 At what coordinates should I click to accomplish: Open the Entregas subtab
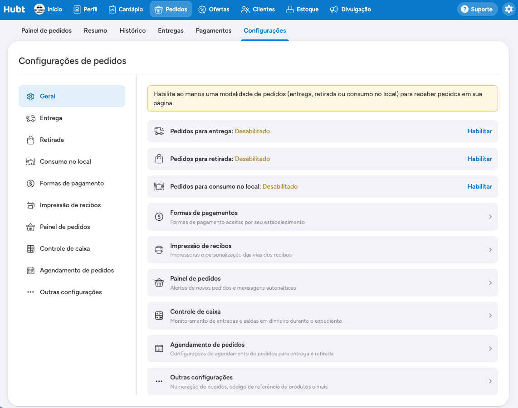171,30
